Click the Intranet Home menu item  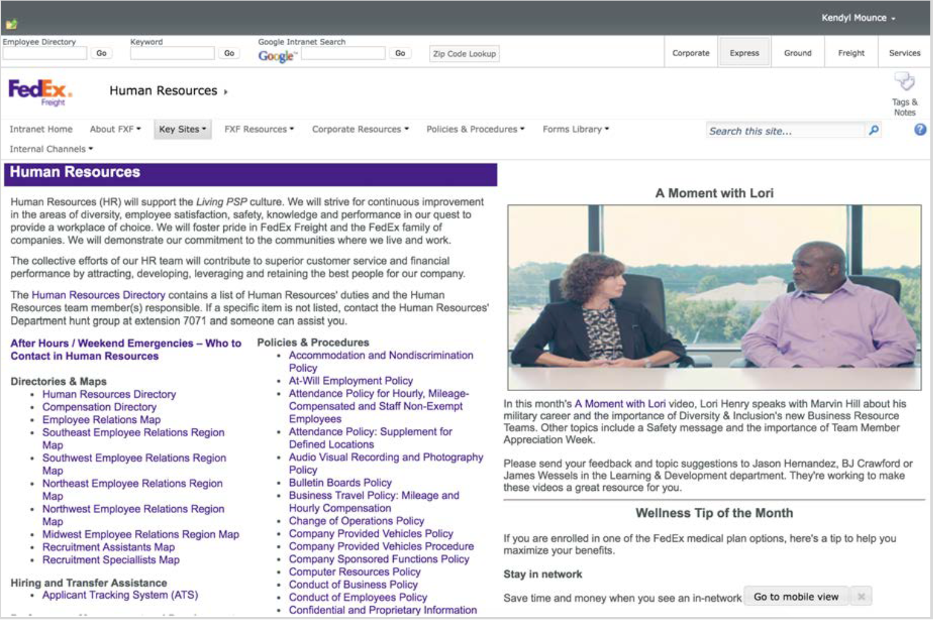point(40,129)
